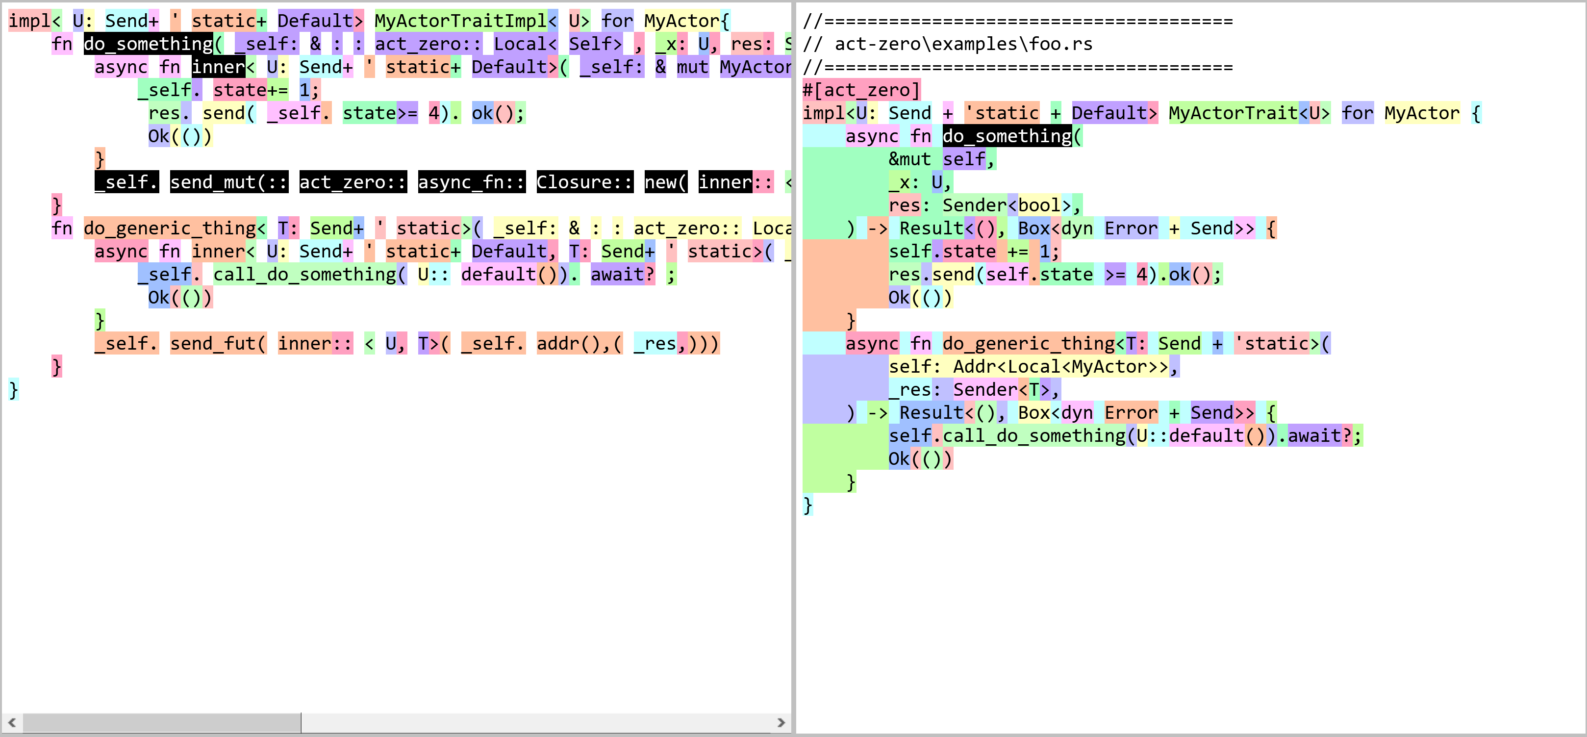Click the black 'send_mut(::' token

tap(229, 182)
